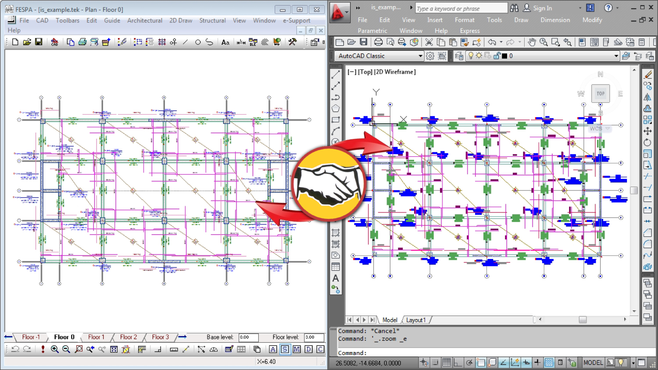Click the dimension tool icon in FESPA toolbar
This screenshot has height=370, width=658.
point(241,42)
